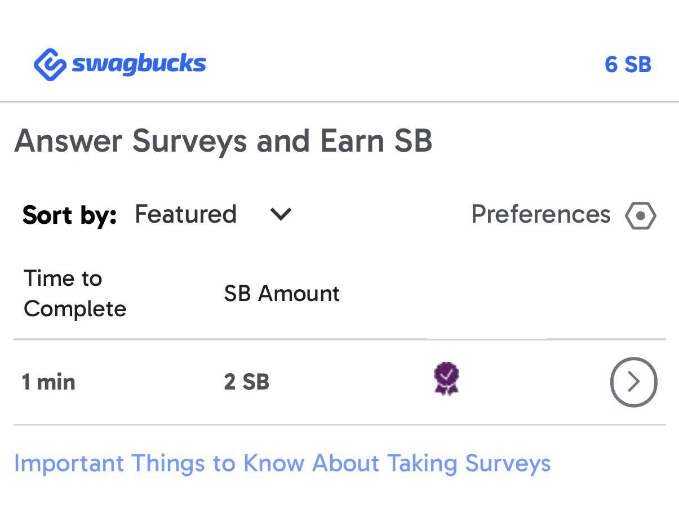Click the circular right-arrow next to the 2 SB survey
This screenshot has width=679, height=513.
tap(633, 382)
